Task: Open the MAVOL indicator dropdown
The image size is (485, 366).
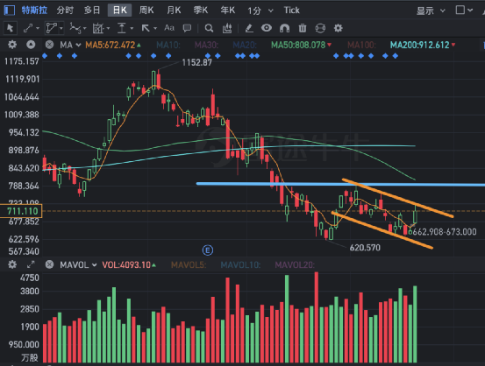Action: pyautogui.click(x=78, y=265)
